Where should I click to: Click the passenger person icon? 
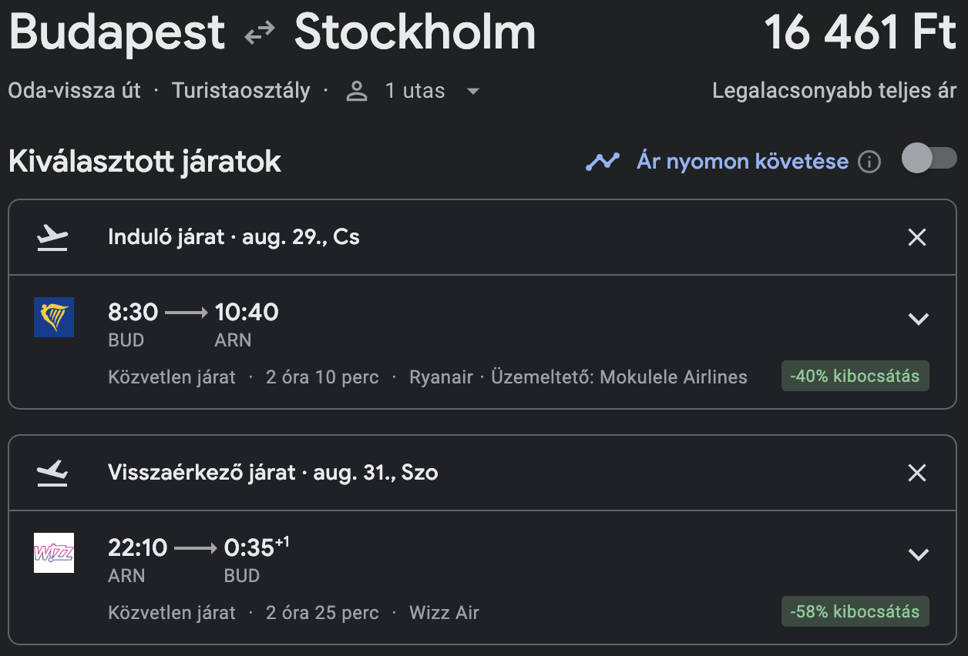click(357, 92)
